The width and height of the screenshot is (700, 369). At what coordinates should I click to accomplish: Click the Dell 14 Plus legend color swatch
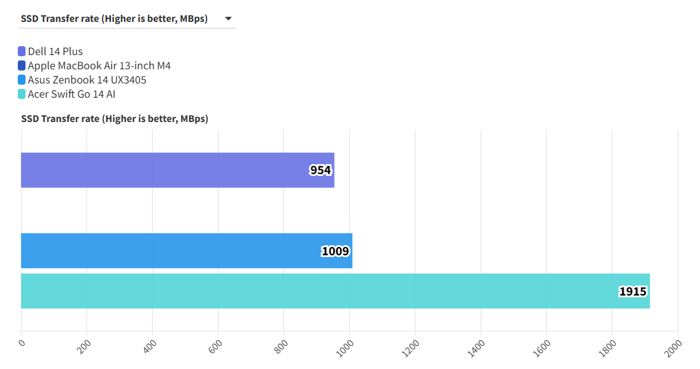pos(22,52)
